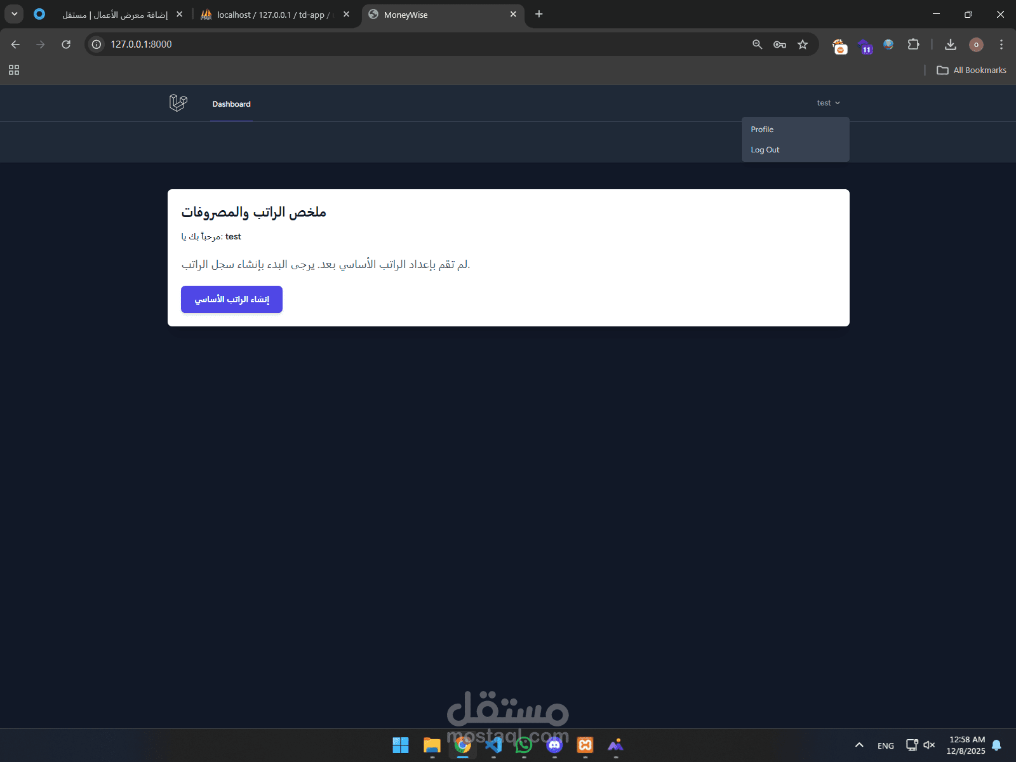The height and width of the screenshot is (762, 1016).
Task: Open Chrome three-dot menu
Action: [1001, 44]
